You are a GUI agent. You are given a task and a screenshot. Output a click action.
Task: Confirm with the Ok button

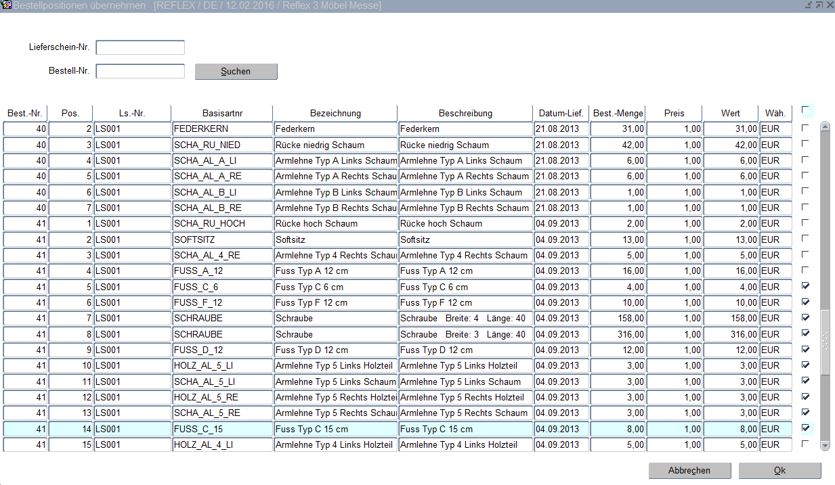coord(779,471)
